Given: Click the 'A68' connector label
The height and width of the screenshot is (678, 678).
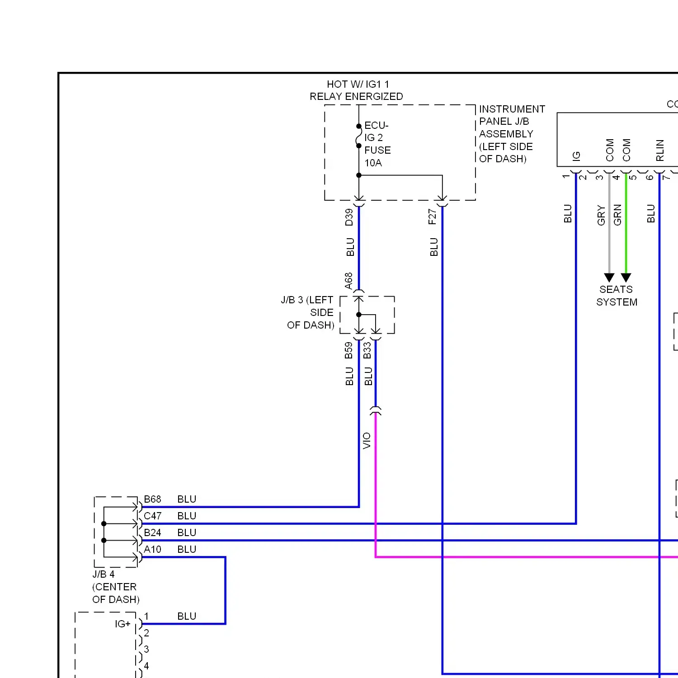Looking at the screenshot, I should click(x=348, y=281).
